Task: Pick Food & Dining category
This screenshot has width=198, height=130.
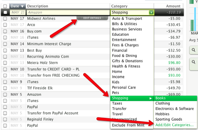Action: pyautogui.click(x=124, y=56)
